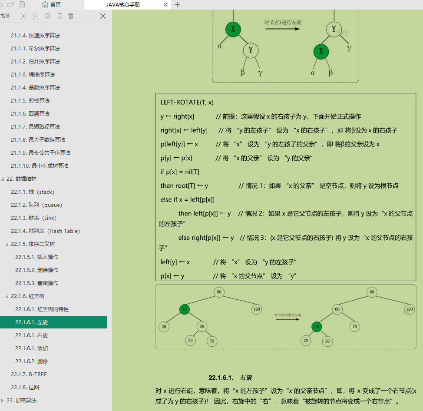This screenshot has width=423, height=411.
Task: Click the rotation example diagram with node 80
Action: click(286, 317)
